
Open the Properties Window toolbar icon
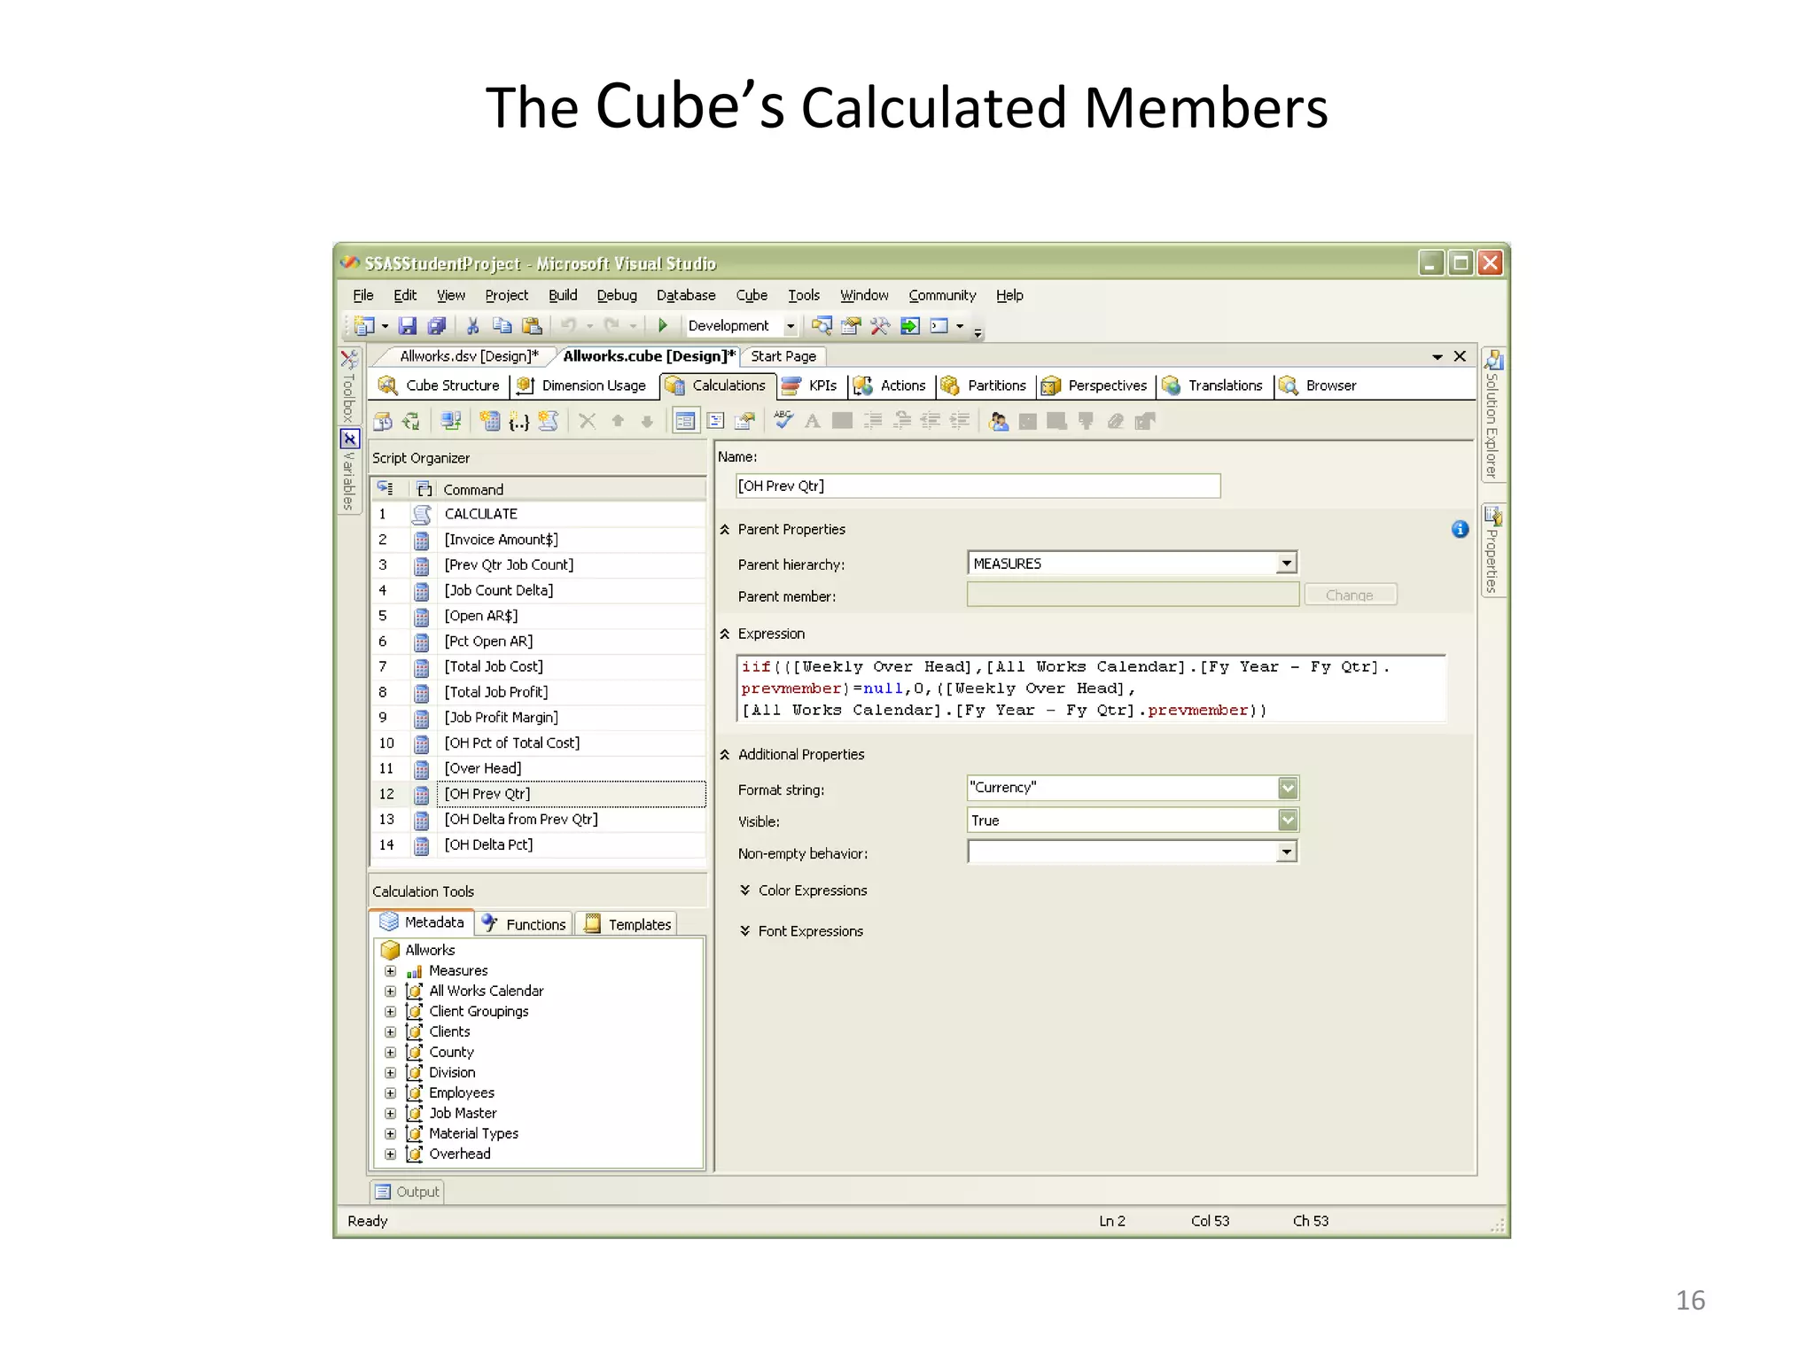(851, 326)
